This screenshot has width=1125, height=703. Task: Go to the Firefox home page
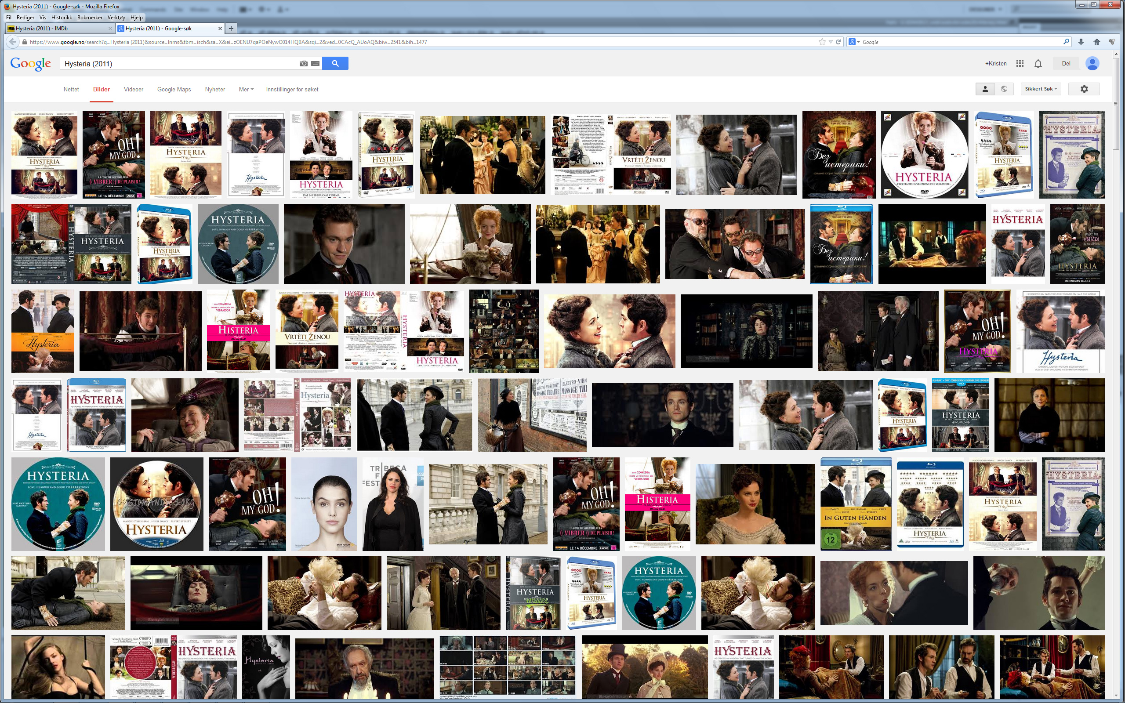point(1096,42)
